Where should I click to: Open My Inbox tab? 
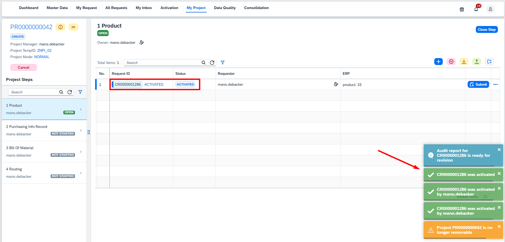[144, 8]
